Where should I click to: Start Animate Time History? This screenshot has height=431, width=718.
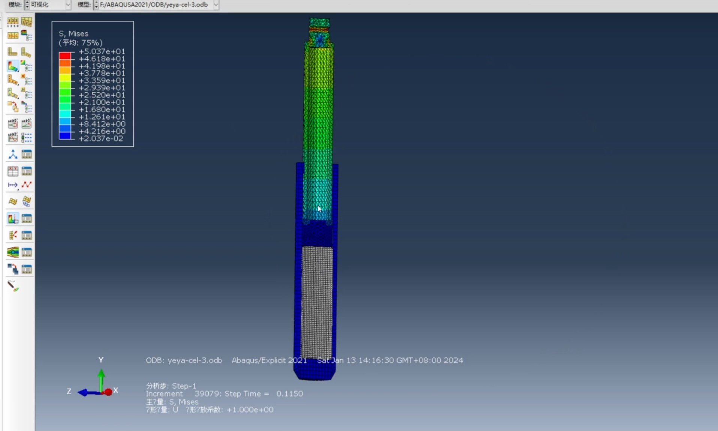coord(27,123)
